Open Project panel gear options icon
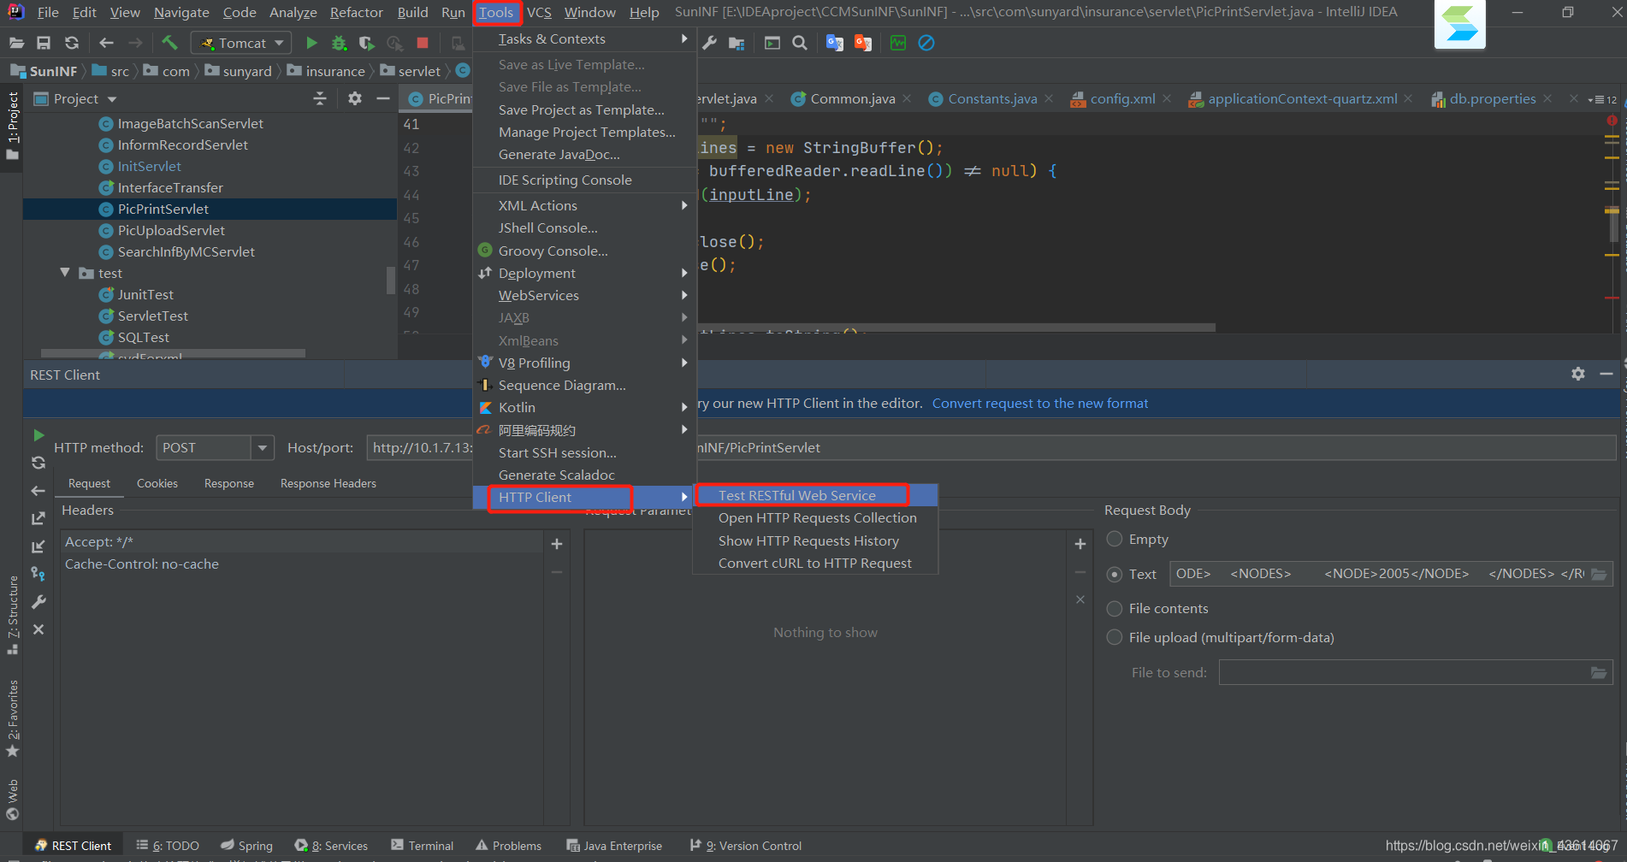 355,98
